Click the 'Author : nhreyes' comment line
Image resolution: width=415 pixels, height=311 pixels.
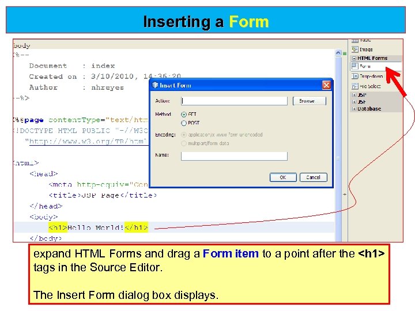pyautogui.click(x=77, y=88)
